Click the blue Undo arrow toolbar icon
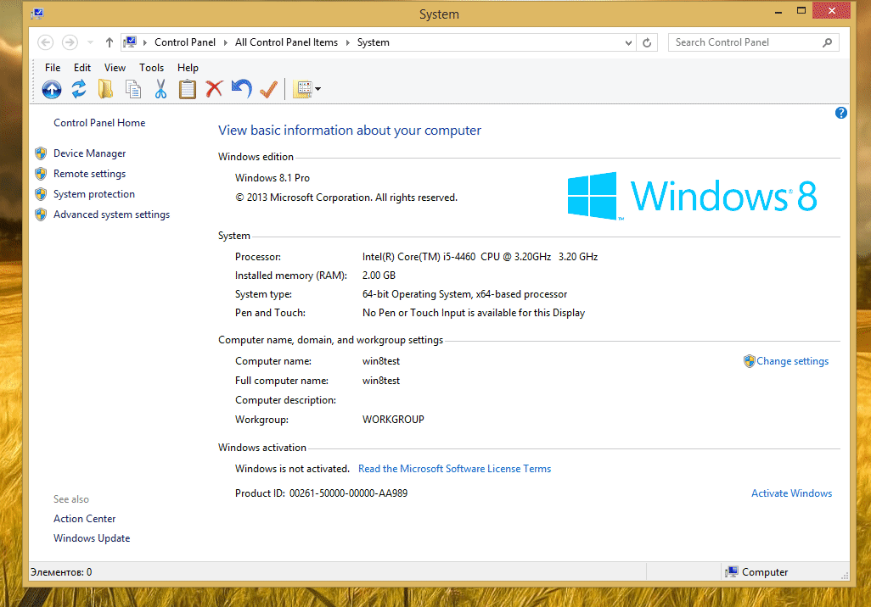The image size is (871, 607). point(242,89)
